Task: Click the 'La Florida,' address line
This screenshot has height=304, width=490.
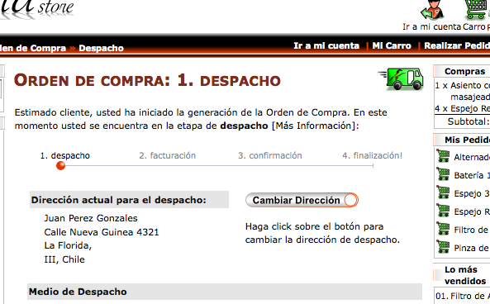Action: [68, 245]
